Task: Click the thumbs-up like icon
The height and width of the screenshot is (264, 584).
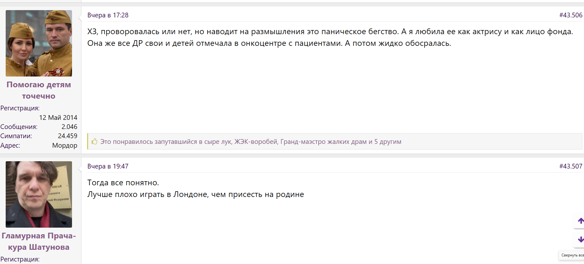Action: click(x=94, y=141)
